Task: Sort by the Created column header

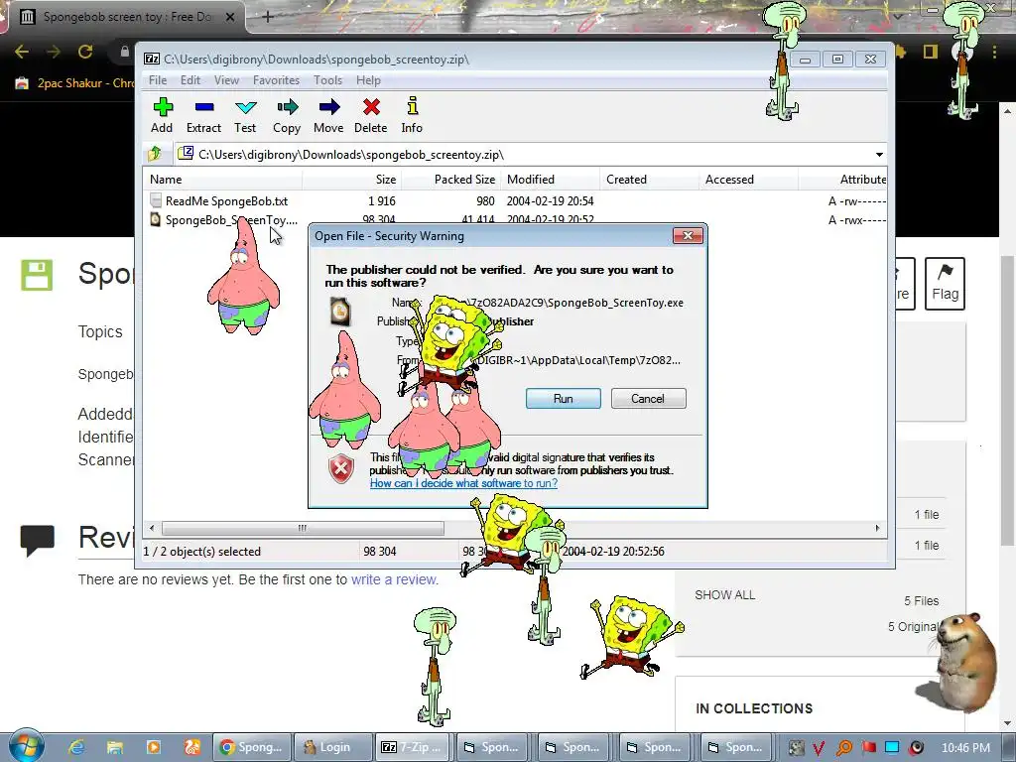Action: [x=650, y=180]
